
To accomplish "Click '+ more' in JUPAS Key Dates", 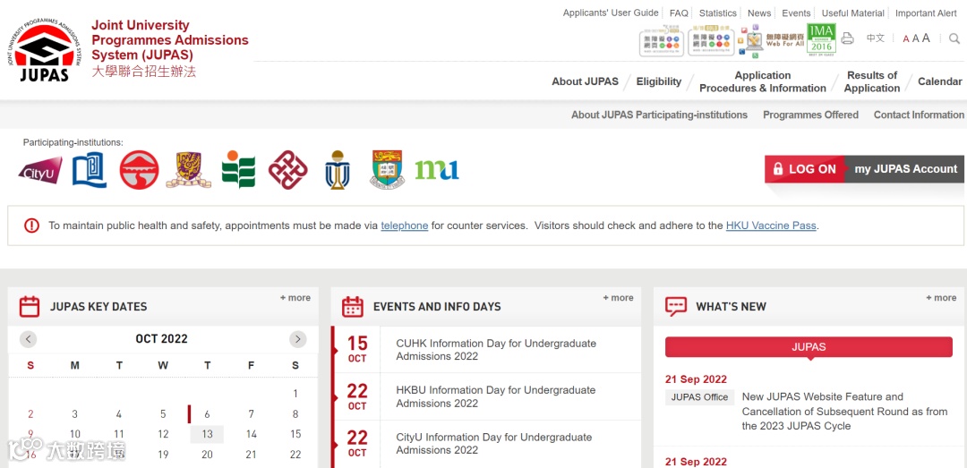I will [x=295, y=298].
